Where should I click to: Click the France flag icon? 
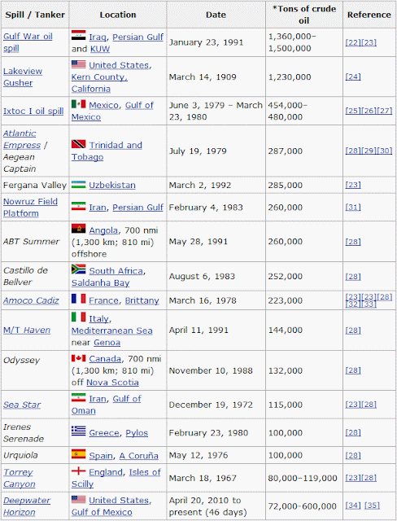78,299
